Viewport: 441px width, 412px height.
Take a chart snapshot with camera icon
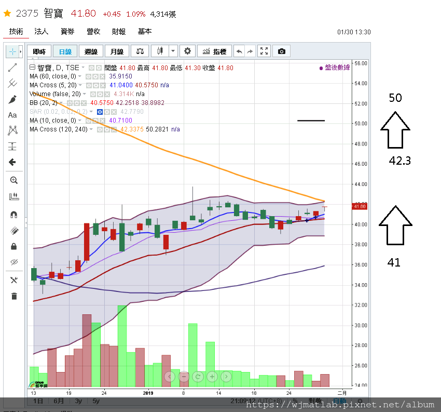[x=282, y=51]
